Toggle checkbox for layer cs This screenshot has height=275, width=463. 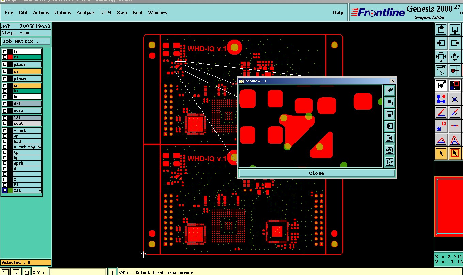(x=5, y=71)
